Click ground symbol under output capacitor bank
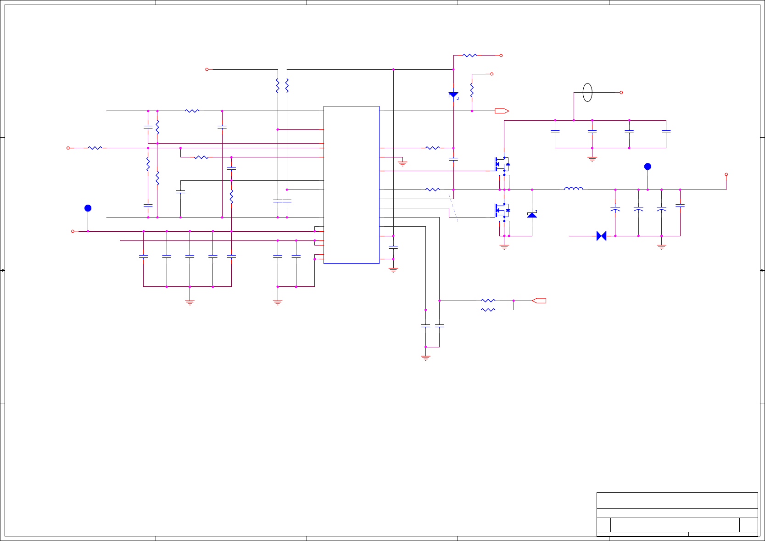 [x=661, y=247]
